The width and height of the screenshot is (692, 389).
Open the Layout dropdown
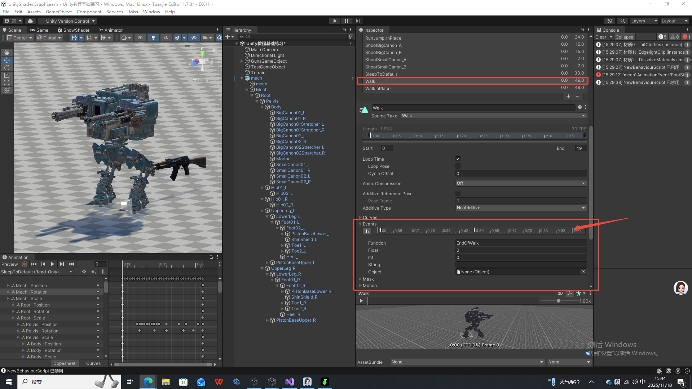[674, 21]
